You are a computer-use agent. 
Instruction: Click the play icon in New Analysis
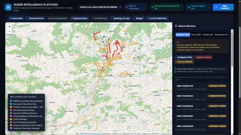[216, 7]
